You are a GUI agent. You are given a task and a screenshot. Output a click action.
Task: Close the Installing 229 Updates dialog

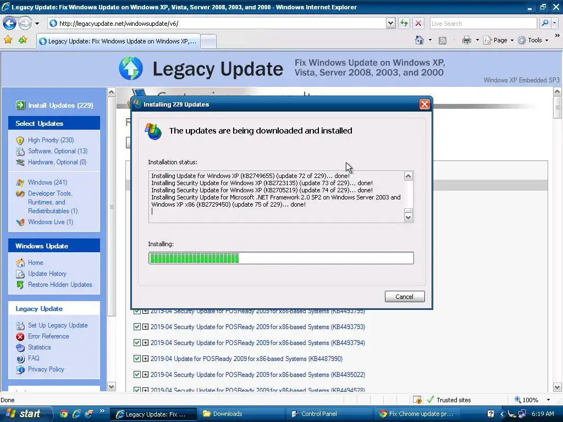[425, 104]
